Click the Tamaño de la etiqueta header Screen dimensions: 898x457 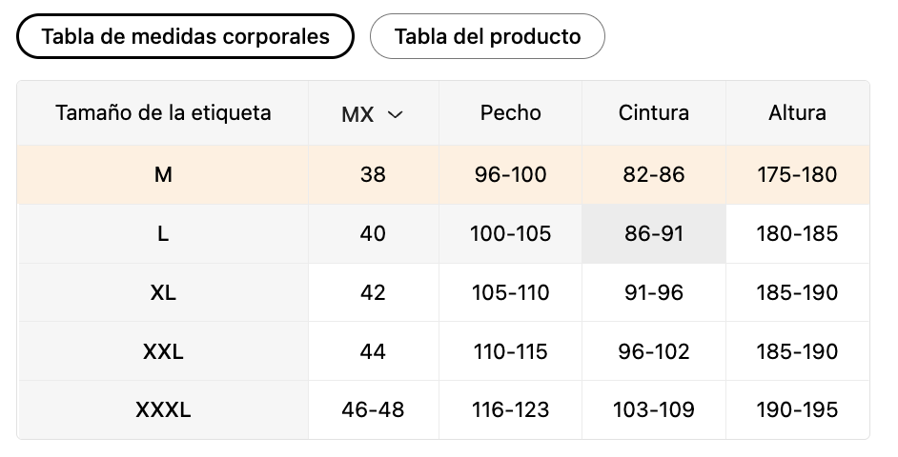click(163, 113)
